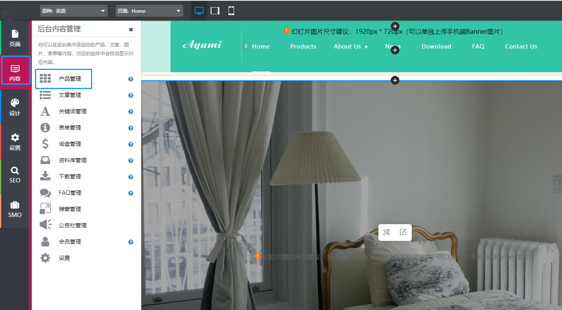Open the SMO briefcase section
Screen dimensions: 562x310
(x=15, y=210)
